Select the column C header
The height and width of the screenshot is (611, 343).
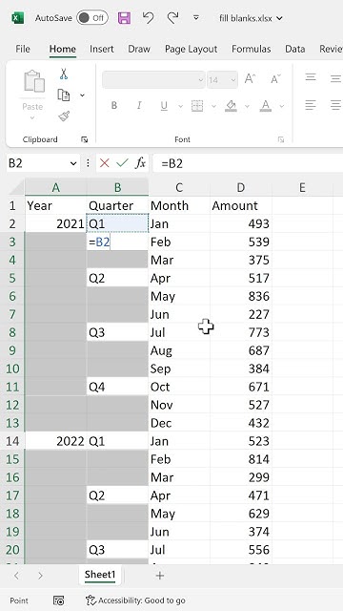[179, 188]
